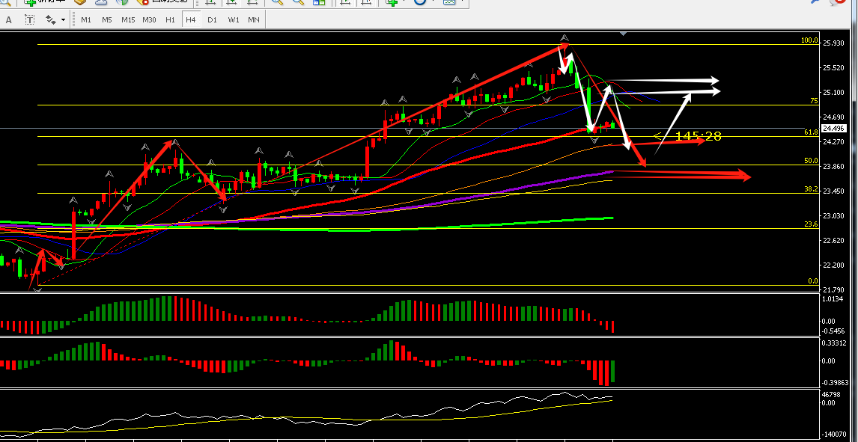Viewport: 858px width, 442px height.
Task: Click the zoom out magnifier icon
Action: (298, 2)
